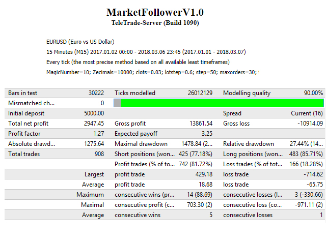Click the Total trades label
Viewport: 326px width, 244px height.
pos(24,154)
